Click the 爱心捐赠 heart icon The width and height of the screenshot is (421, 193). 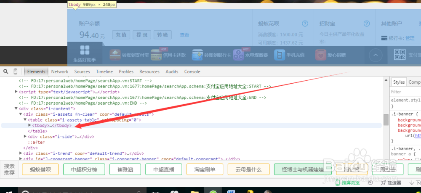[320, 55]
